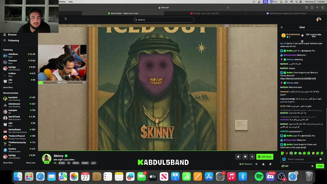
Task: Open chat settings gear icon
Action: [x=312, y=166]
